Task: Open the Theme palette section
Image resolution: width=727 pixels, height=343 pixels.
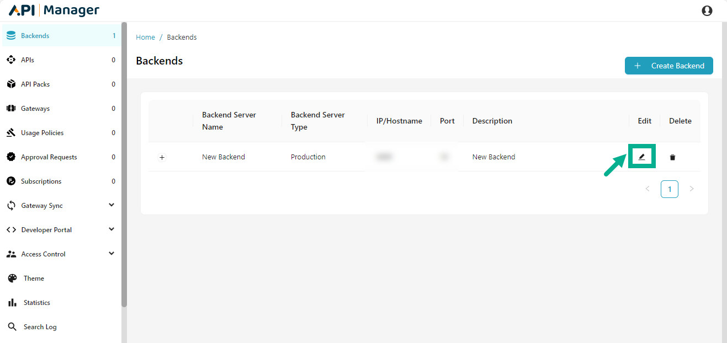Action: (12, 278)
